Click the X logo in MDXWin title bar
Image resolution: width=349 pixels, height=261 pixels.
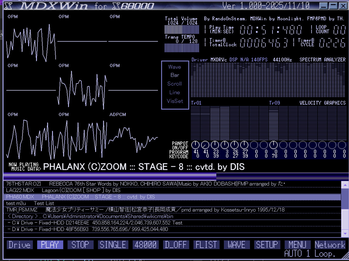[x=8, y=6]
